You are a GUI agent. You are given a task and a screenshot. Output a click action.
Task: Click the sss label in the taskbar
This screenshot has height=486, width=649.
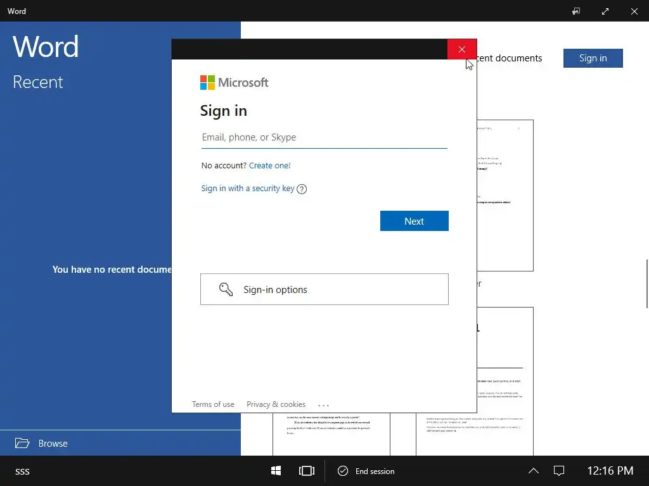[22, 471]
